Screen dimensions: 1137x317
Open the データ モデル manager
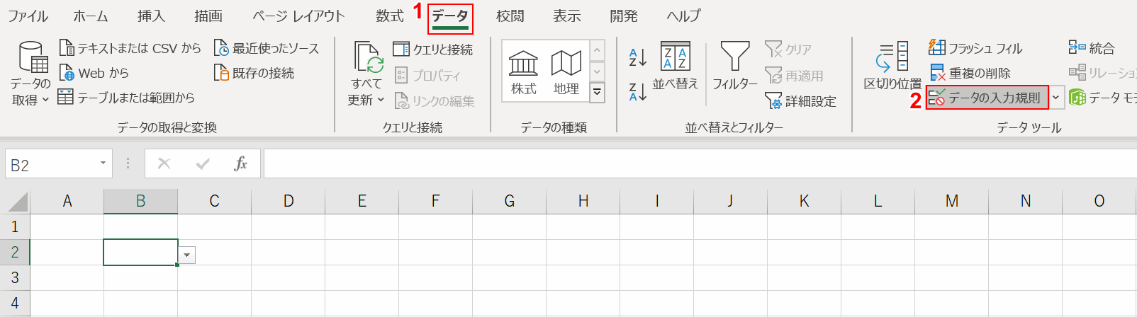[x=1102, y=98]
